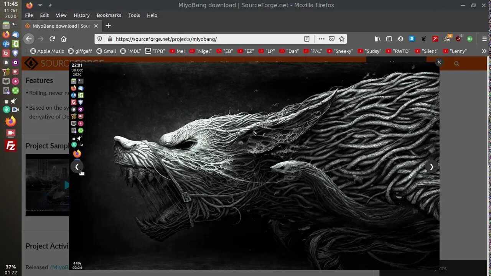Click the red wand extension icon

click(435, 39)
